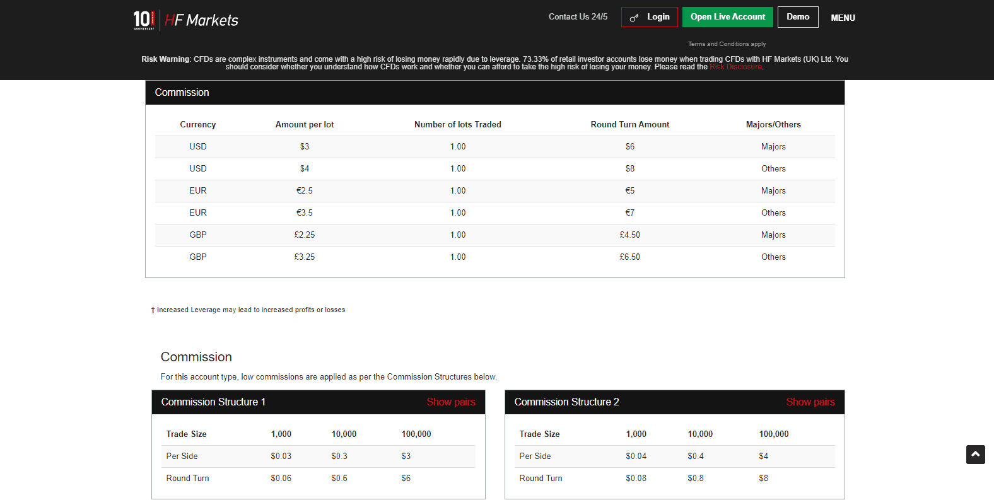Click $0.8 round turn in Structure 2
This screenshot has height=500, width=994.
[x=696, y=479]
